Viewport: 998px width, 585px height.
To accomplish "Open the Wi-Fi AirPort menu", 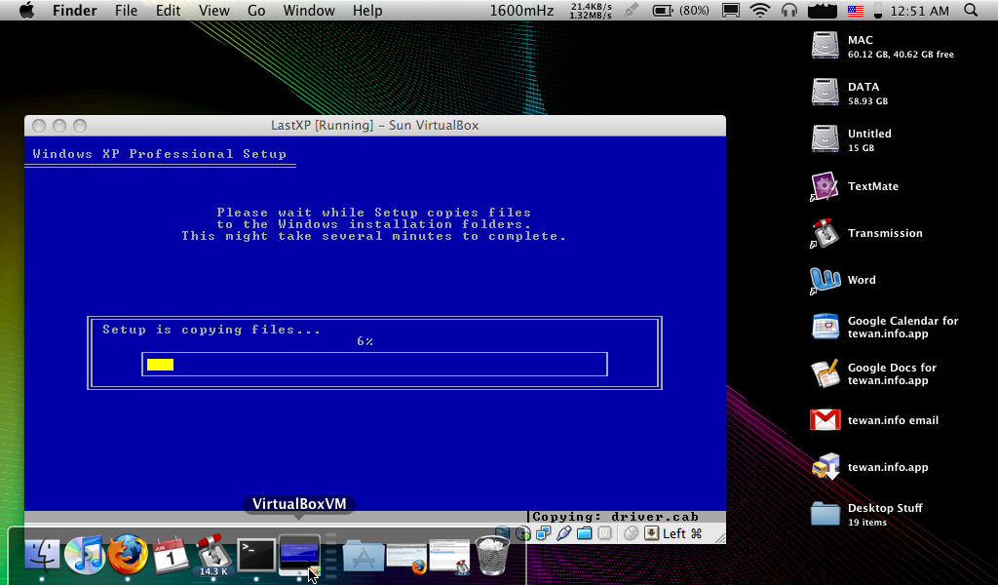I will point(760,10).
